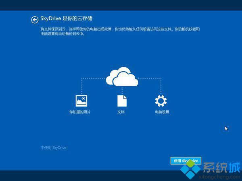
Task: Select the photo picture icon
Action: pyautogui.click(x=81, y=101)
